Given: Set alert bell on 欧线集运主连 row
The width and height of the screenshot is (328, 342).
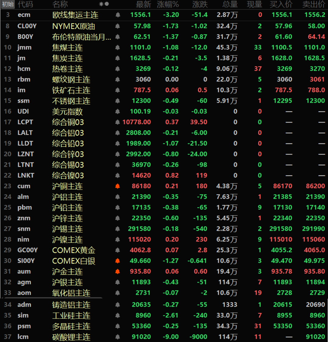Looking at the screenshot, I should pyautogui.click(x=118, y=15).
